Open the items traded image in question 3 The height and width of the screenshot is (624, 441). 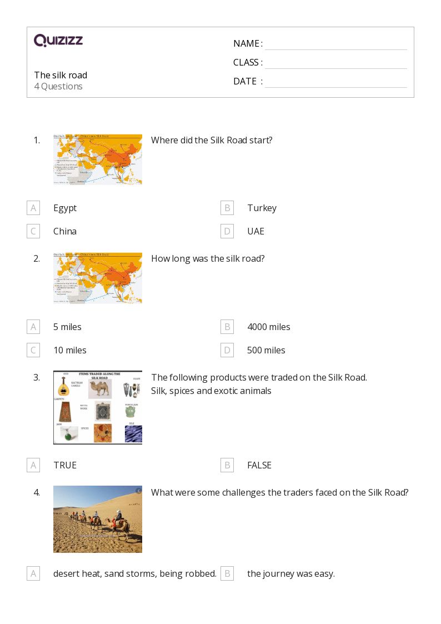[98, 407]
